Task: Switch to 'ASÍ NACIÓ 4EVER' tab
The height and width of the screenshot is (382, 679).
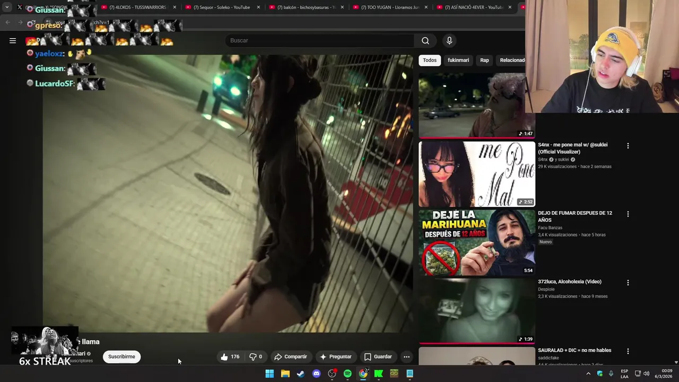Action: click(474, 7)
